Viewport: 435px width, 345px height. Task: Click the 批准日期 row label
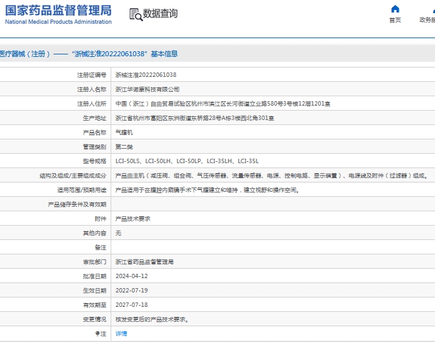coord(94,276)
